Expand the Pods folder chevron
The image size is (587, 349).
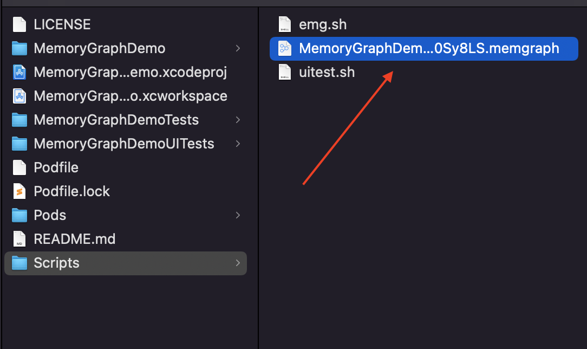238,215
